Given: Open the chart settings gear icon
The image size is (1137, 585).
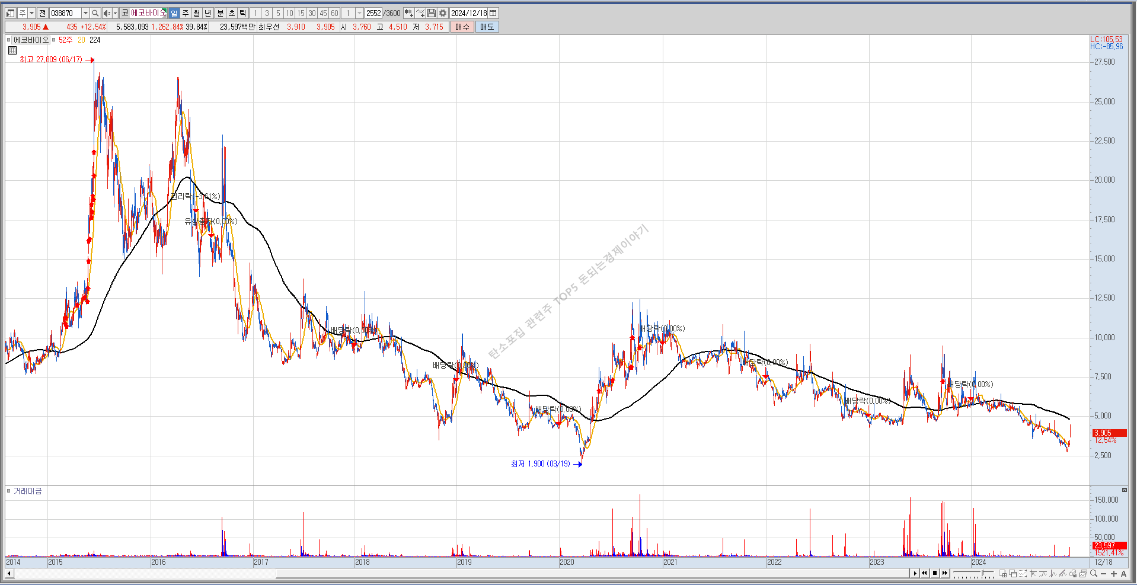Looking at the screenshot, I should coord(442,13).
